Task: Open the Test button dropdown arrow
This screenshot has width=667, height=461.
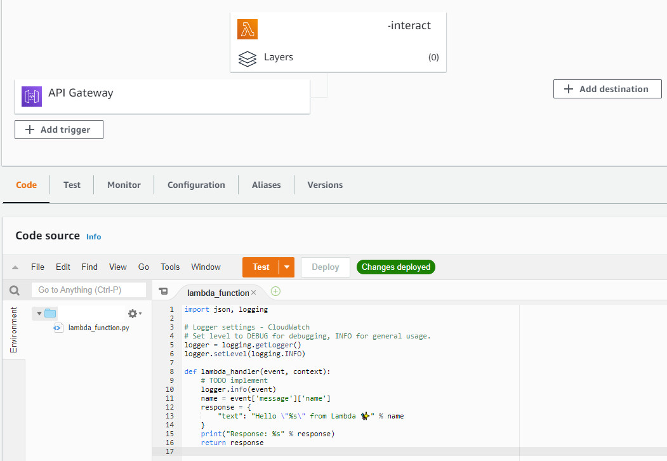Action: point(287,267)
